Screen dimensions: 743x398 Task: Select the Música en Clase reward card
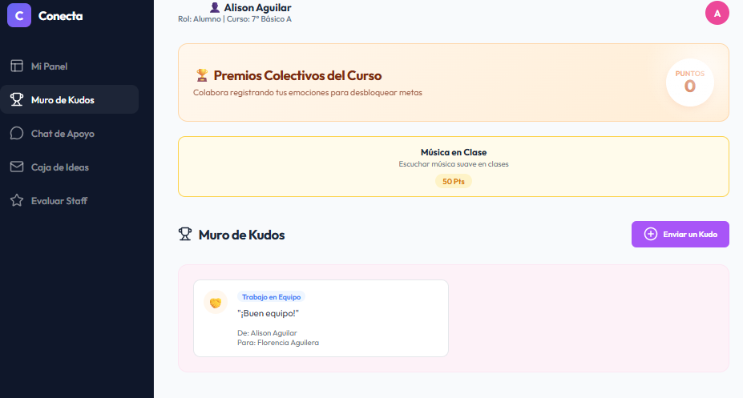(454, 167)
